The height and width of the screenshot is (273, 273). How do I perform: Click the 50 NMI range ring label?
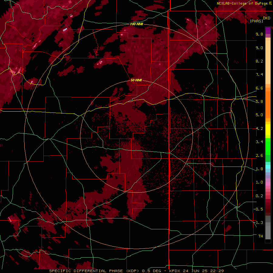click(x=136, y=80)
